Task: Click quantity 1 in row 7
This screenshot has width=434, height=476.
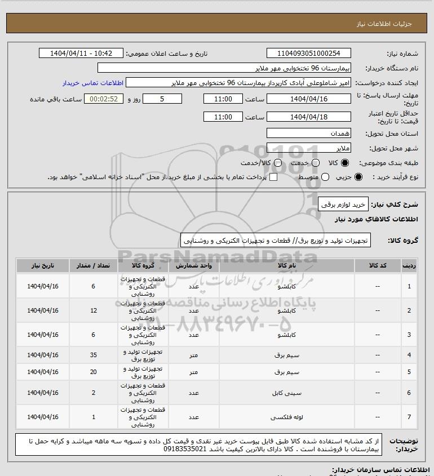Action: pos(94,417)
